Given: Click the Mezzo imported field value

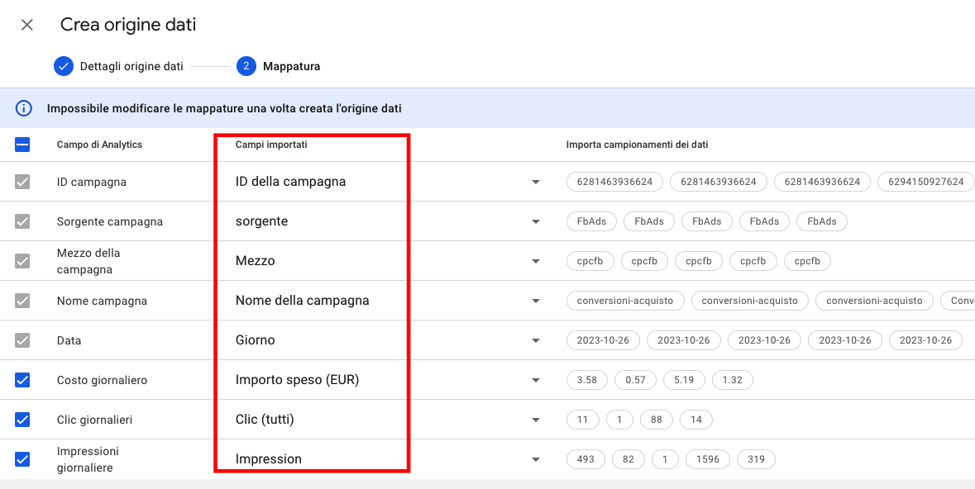Looking at the screenshot, I should pyautogui.click(x=255, y=261).
